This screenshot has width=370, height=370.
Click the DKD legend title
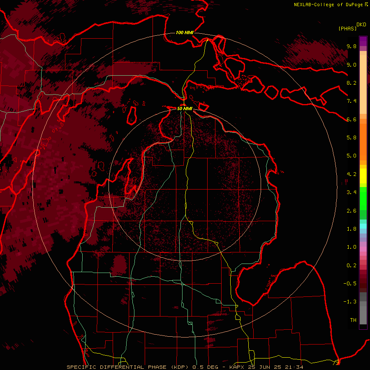coord(361,25)
